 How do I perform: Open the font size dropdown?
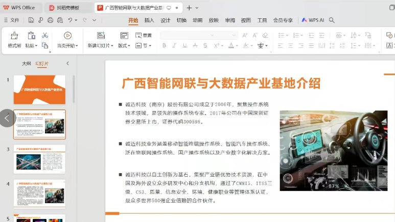pos(234,36)
